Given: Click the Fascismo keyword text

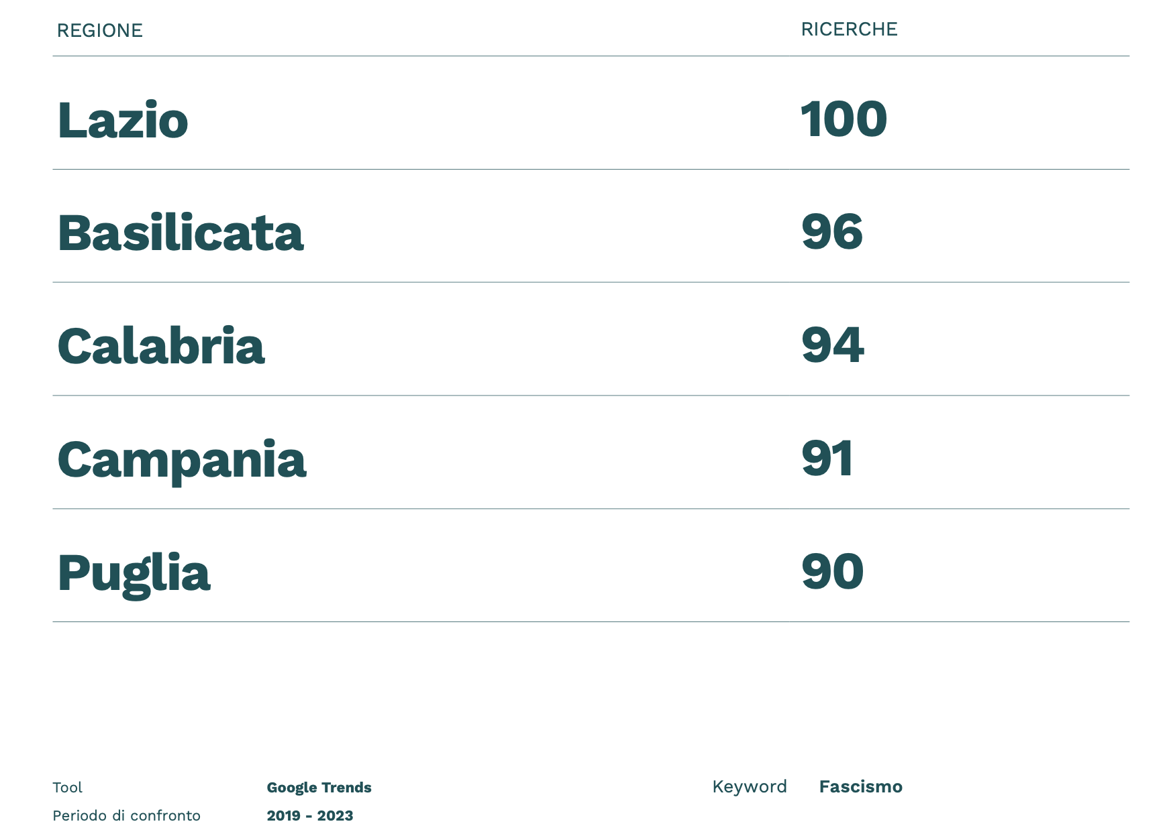Looking at the screenshot, I should pos(860,786).
